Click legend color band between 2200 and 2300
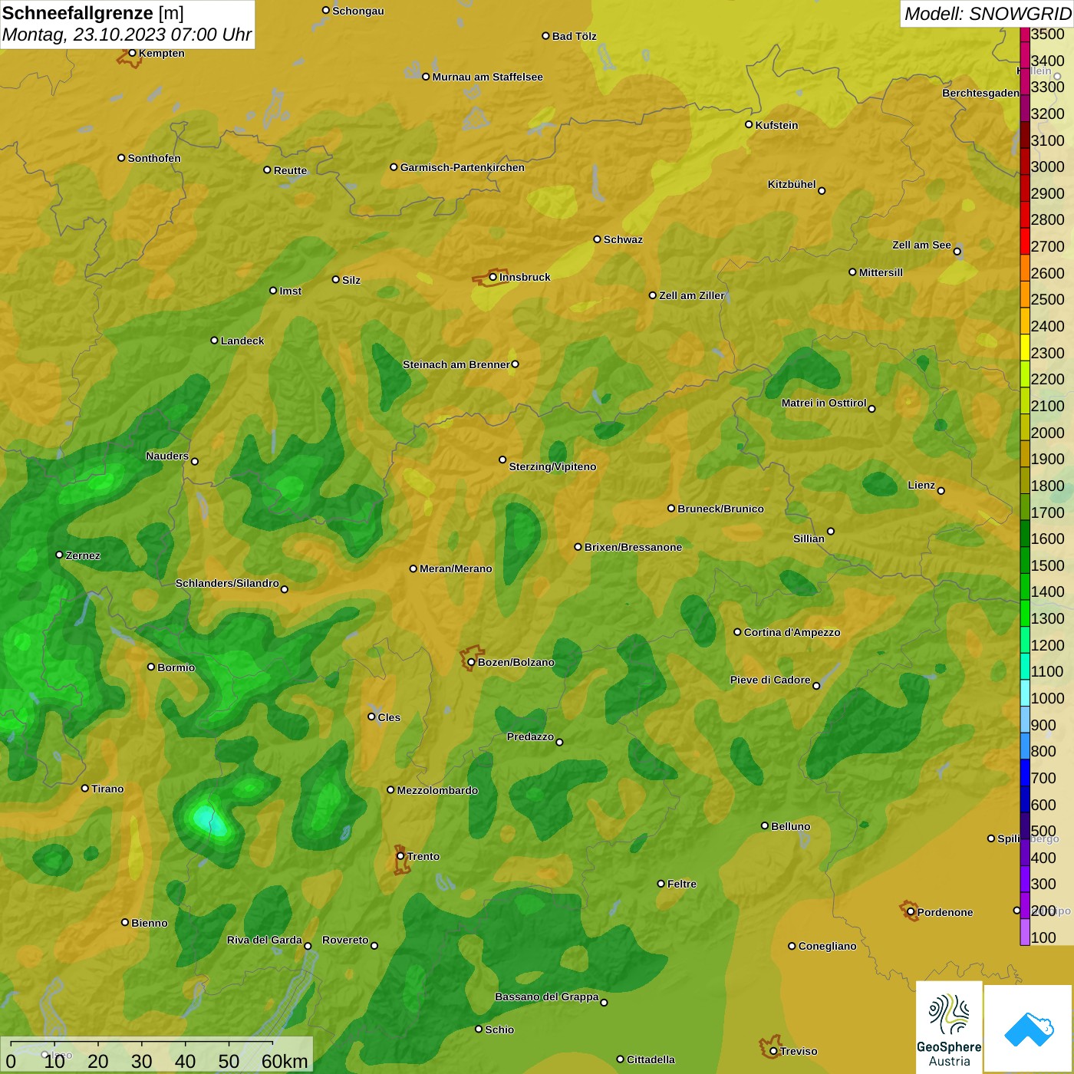This screenshot has width=1074, height=1074. pos(1024,374)
